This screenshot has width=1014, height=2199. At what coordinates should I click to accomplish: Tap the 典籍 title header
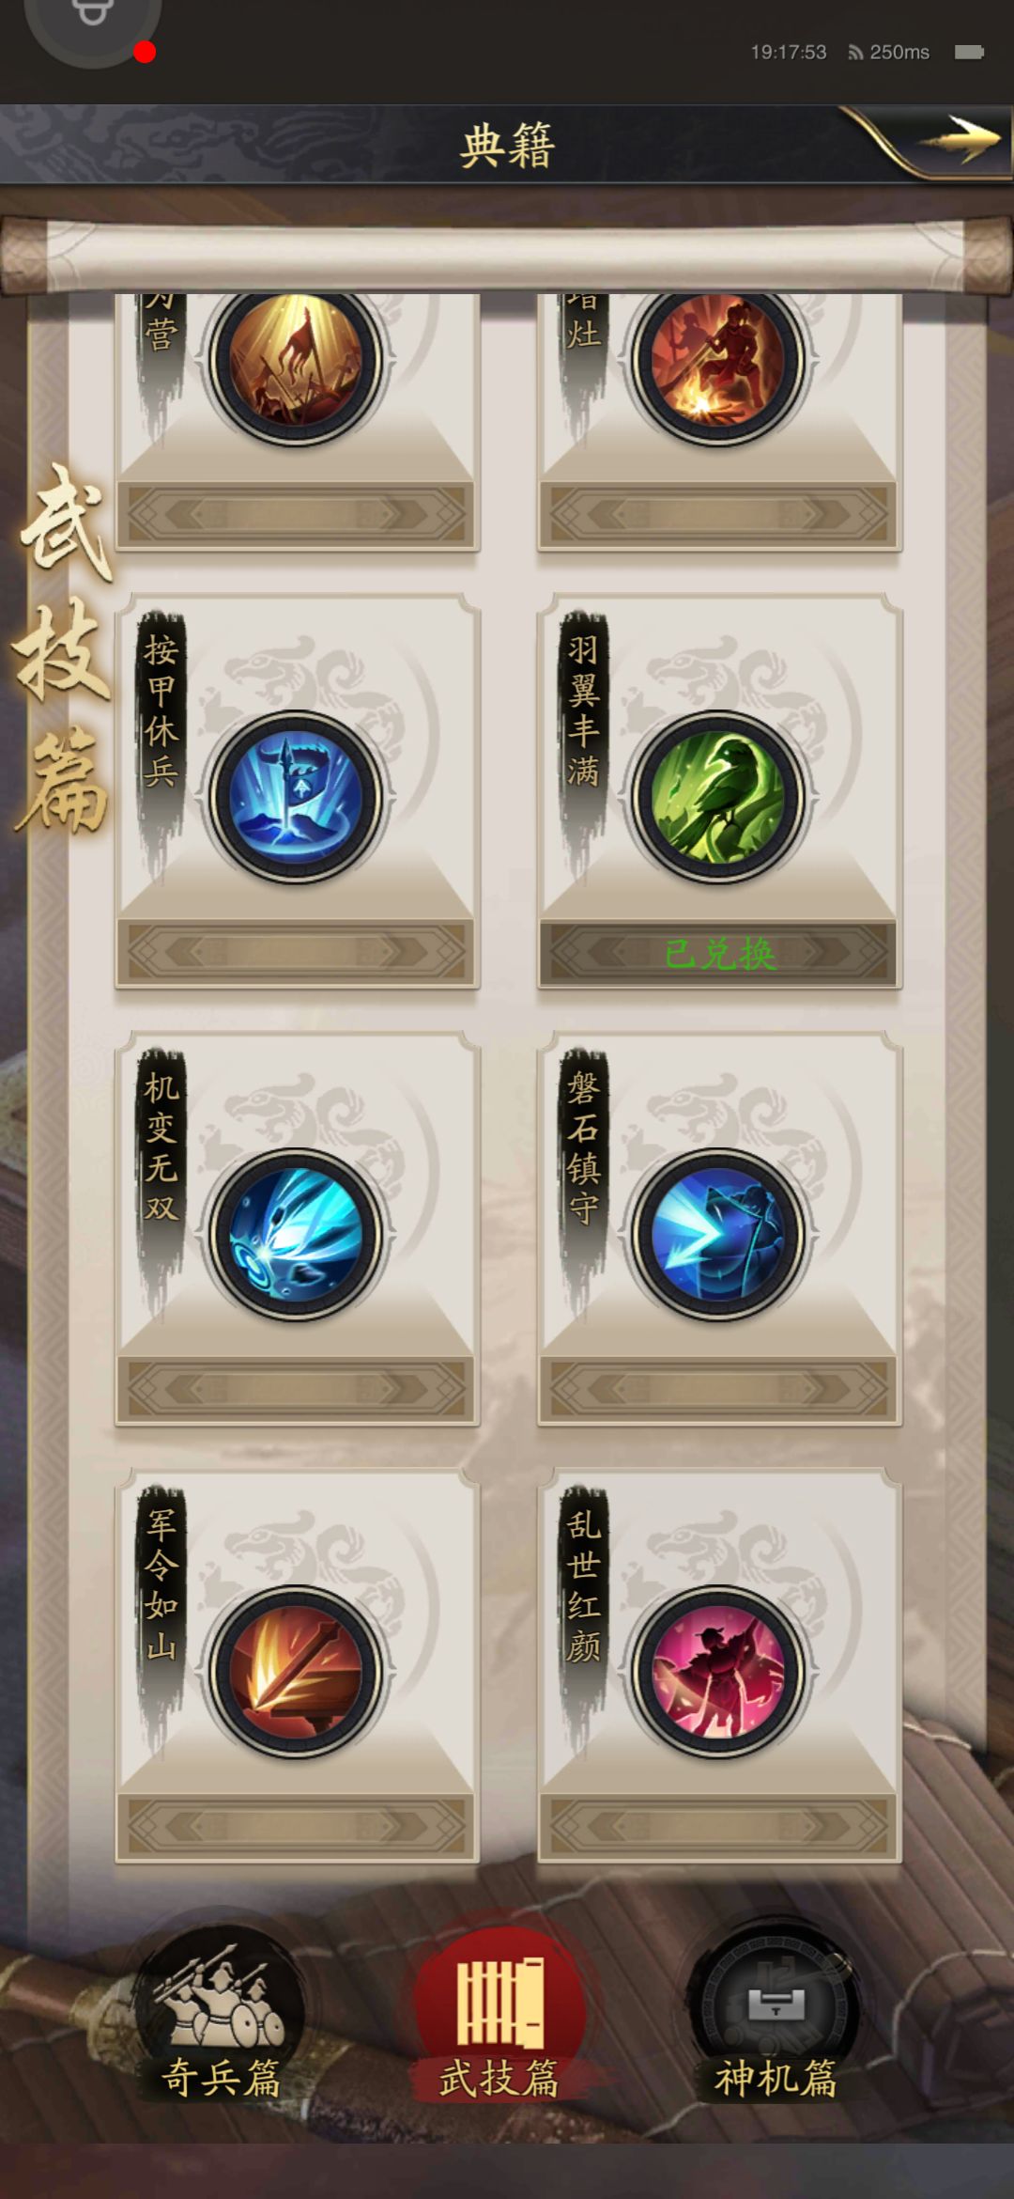507,146
